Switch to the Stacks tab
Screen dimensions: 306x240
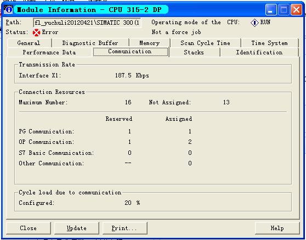pos(194,52)
